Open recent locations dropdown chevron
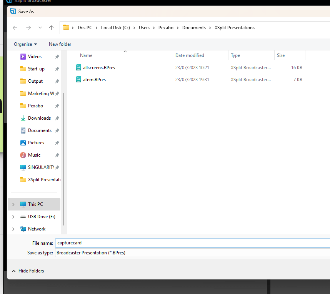 (40, 28)
